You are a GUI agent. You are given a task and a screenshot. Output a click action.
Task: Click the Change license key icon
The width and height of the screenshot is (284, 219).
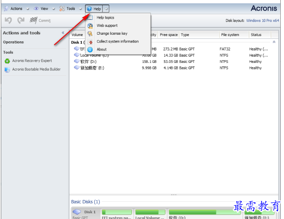(x=90, y=33)
